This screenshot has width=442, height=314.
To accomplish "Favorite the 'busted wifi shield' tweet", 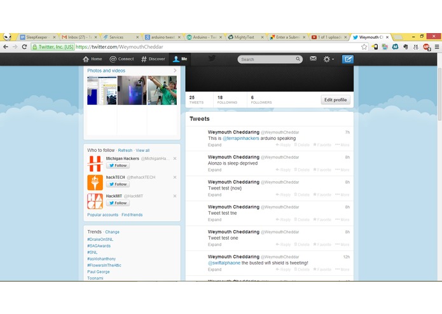I will tap(322, 270).
